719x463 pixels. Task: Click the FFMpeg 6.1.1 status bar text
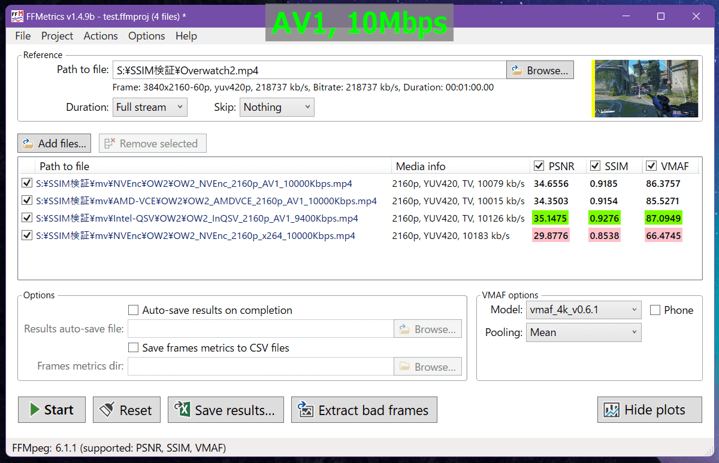[x=119, y=447]
